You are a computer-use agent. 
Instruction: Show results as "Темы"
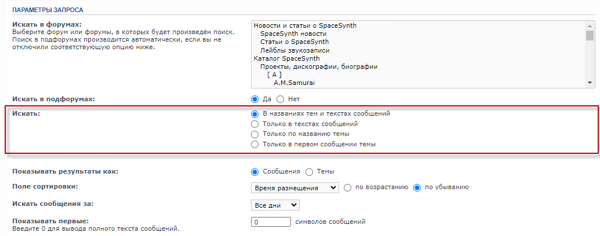tap(309, 171)
